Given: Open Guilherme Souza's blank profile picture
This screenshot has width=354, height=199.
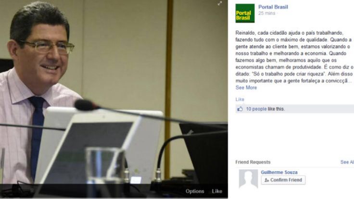Looking at the screenshot, I should pyautogui.click(x=248, y=179).
